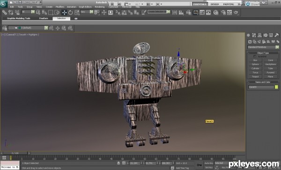The width and height of the screenshot is (281, 170).
Task: Create a Teapot primitive
Action: [255, 77]
